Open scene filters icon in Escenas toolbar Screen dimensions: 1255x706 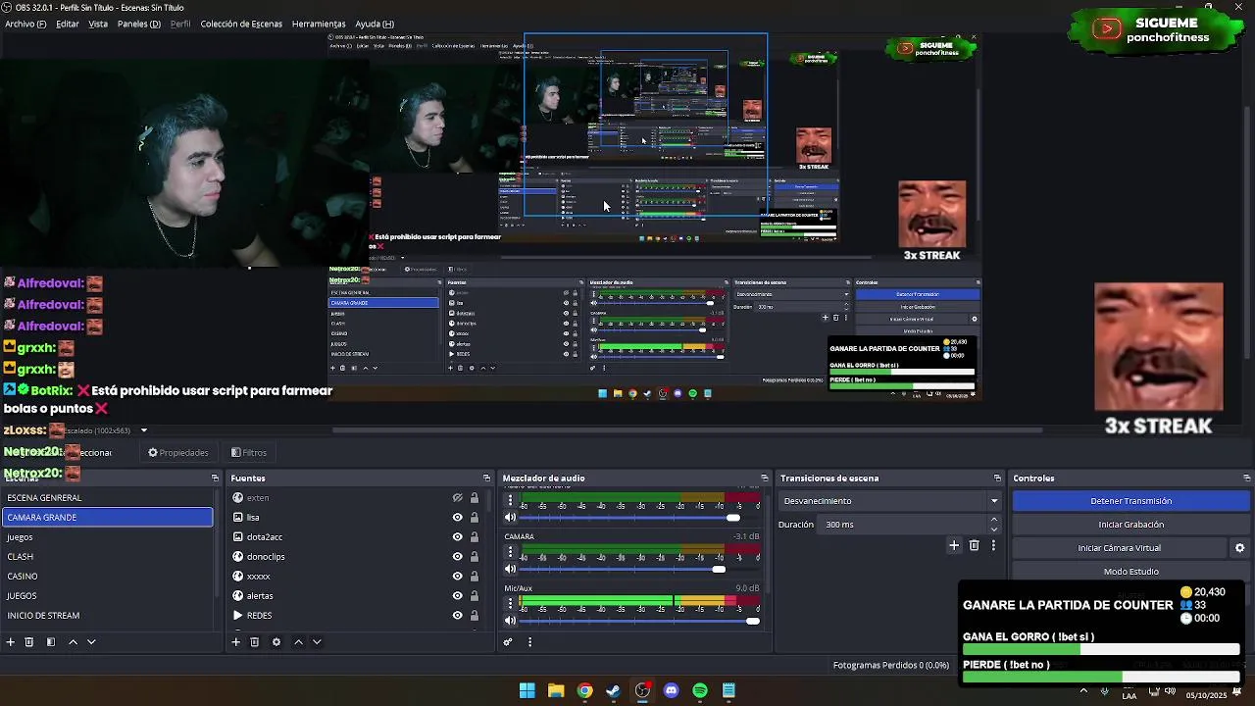(x=51, y=642)
